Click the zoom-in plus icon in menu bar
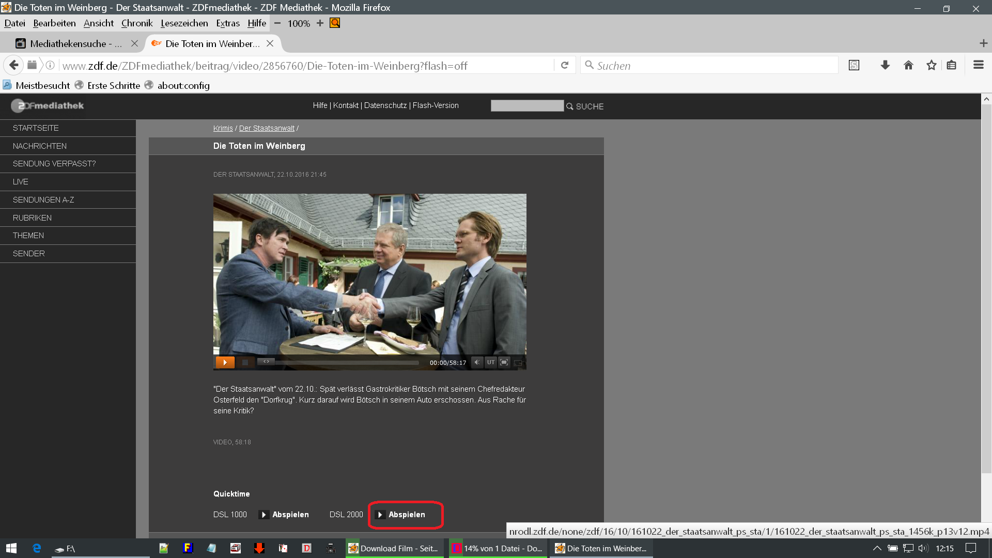 tap(320, 23)
